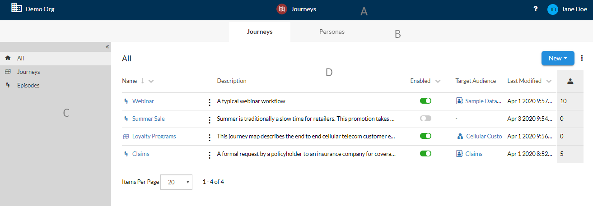
Task: Expand the Enabled column filter chevron
Action: click(x=438, y=82)
